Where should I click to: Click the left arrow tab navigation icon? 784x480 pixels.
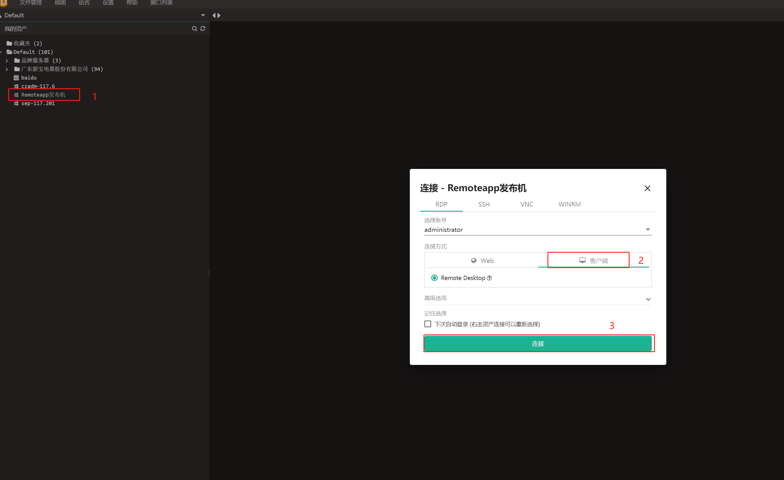pos(214,15)
